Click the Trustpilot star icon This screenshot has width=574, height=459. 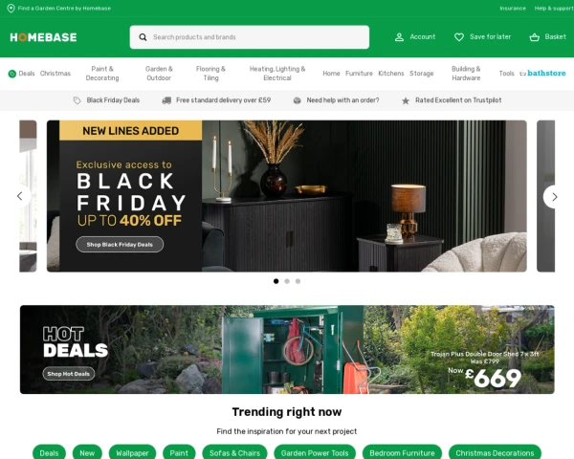pos(406,100)
